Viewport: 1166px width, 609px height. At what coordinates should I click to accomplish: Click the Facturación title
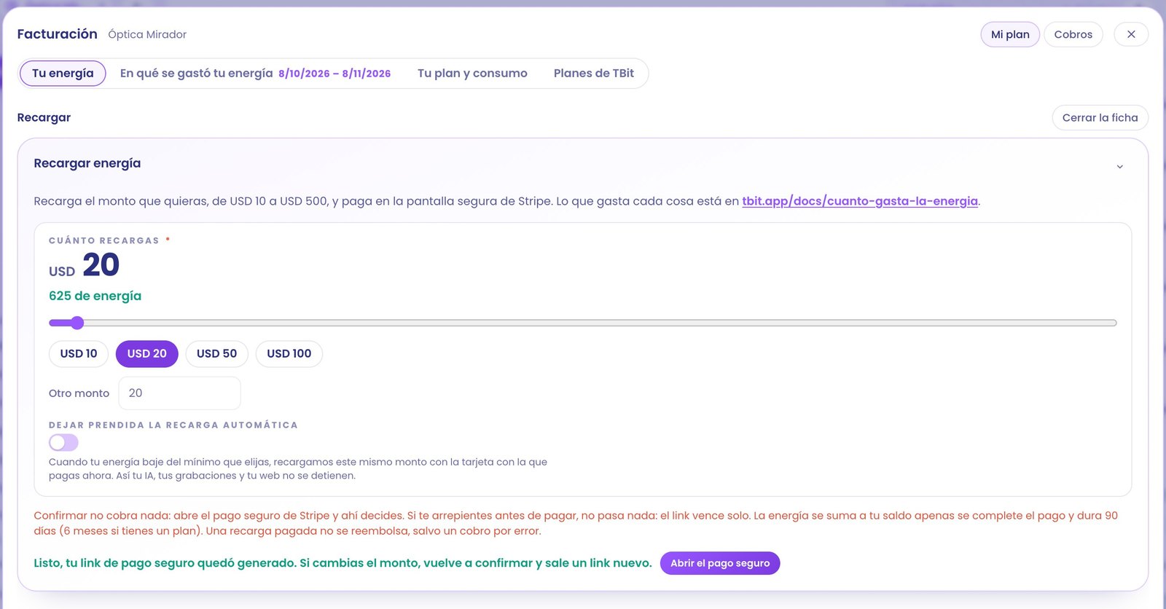coord(58,34)
